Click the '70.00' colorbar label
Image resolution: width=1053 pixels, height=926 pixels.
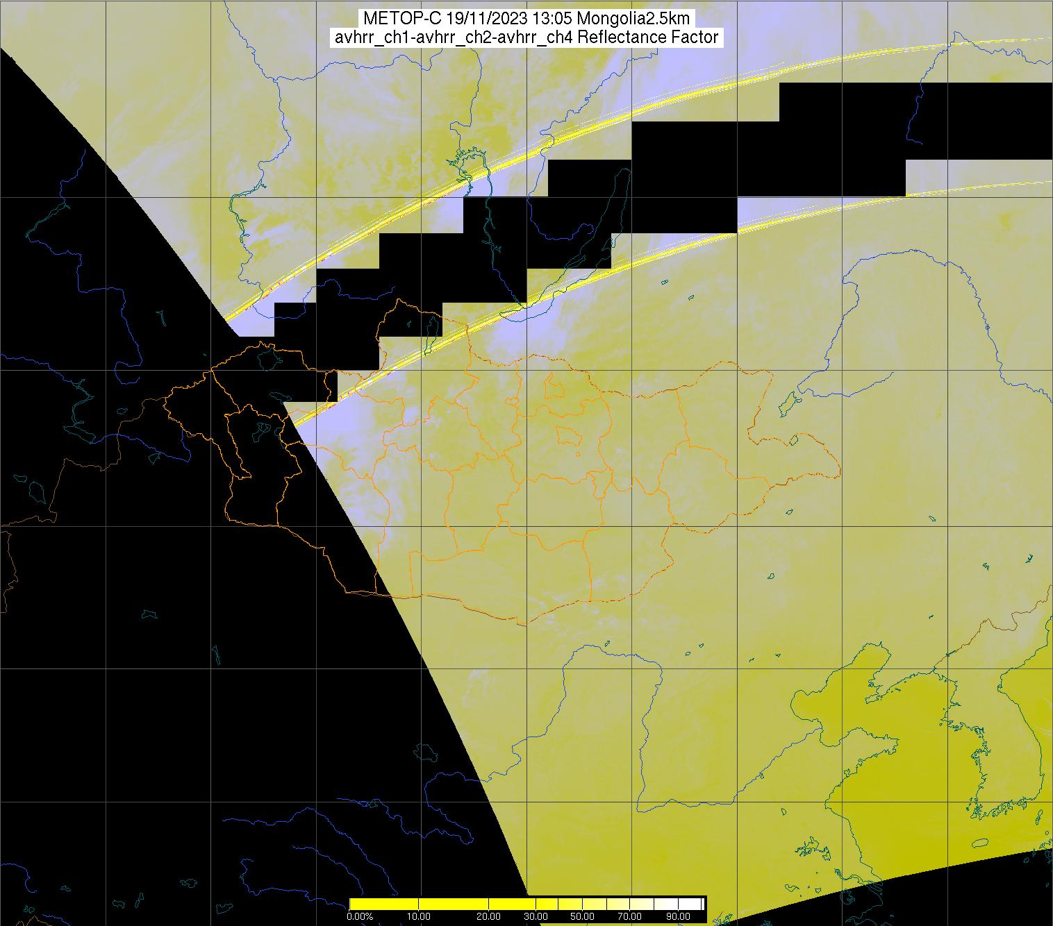(x=630, y=916)
